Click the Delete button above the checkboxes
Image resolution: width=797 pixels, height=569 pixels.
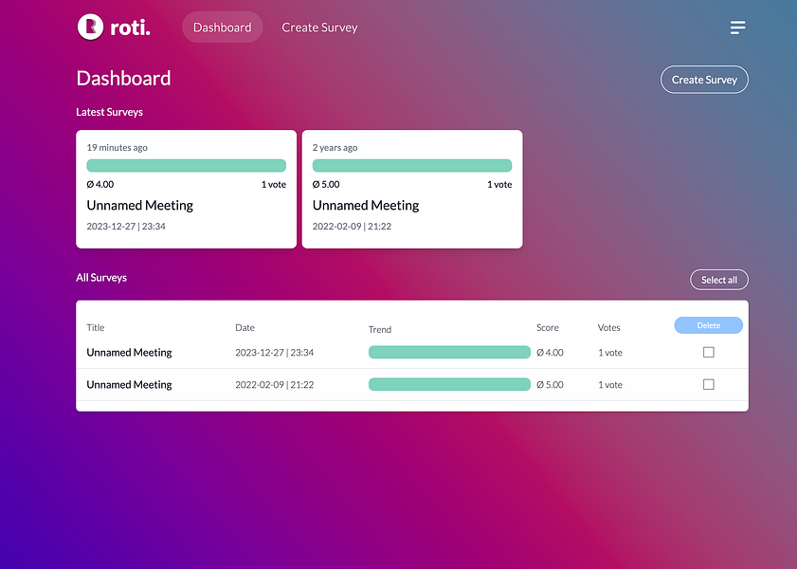(708, 325)
